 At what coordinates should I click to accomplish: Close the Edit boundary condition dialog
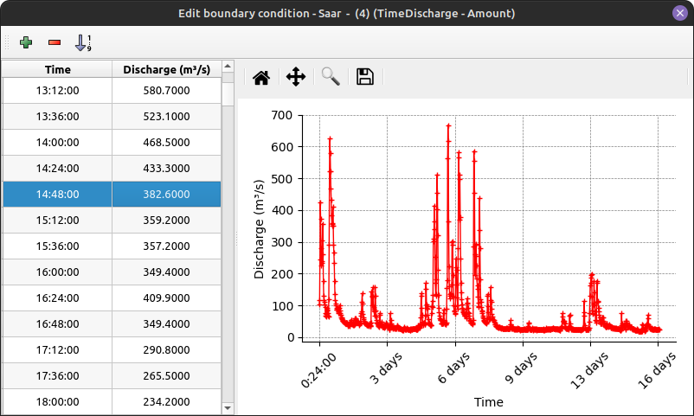click(x=679, y=14)
